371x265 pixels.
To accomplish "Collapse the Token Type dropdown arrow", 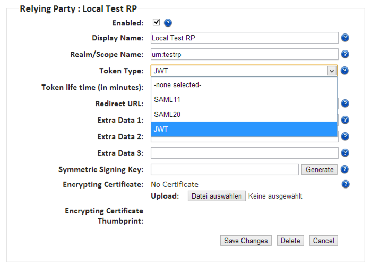I will [x=331, y=71].
